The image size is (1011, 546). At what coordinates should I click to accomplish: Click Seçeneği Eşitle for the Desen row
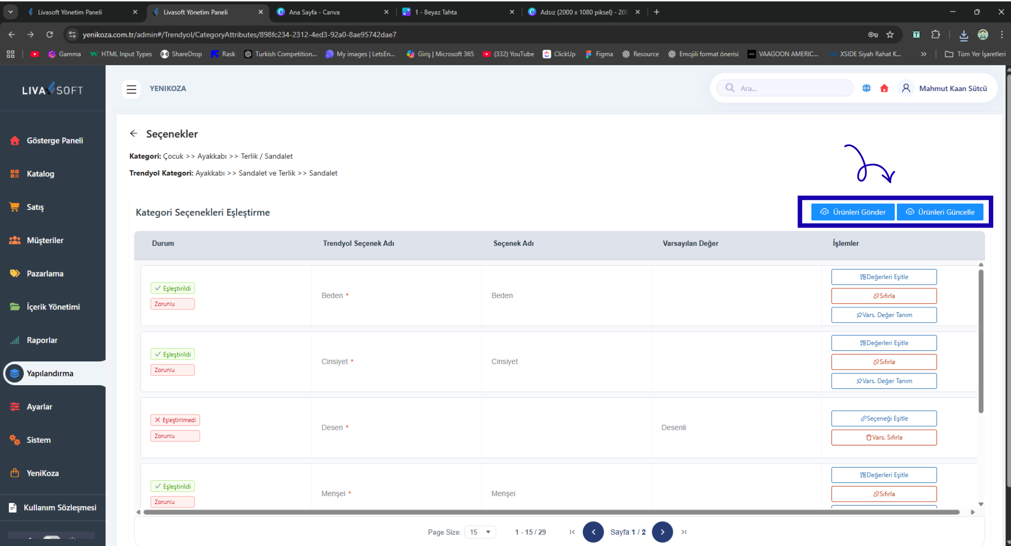[x=884, y=419]
